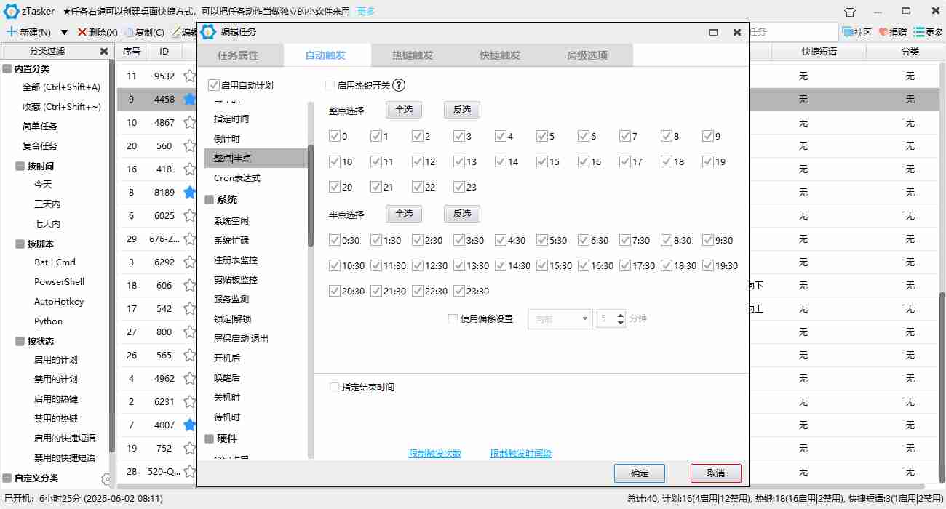Screen dimensions: 946x509
Task: Uncheck the hour 0 checkbox
Action: [334, 136]
